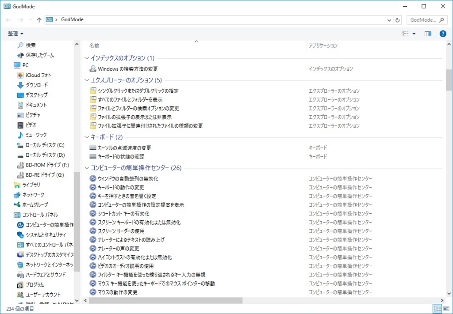Open recent locations dropdown arrow
The height and width of the screenshot is (314, 453).
click(x=31, y=20)
